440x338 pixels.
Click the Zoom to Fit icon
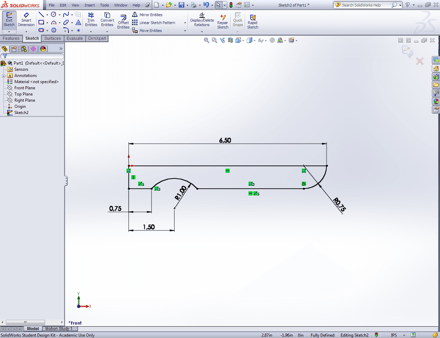206,40
